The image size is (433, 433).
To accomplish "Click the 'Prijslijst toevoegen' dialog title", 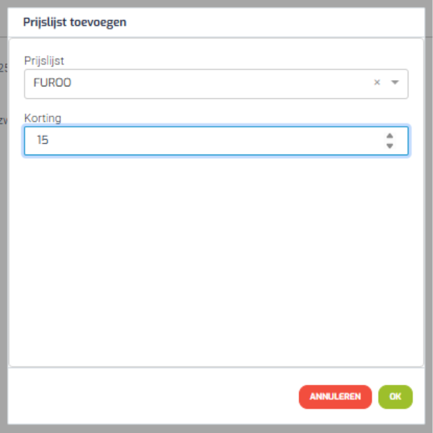I will coord(75,22).
